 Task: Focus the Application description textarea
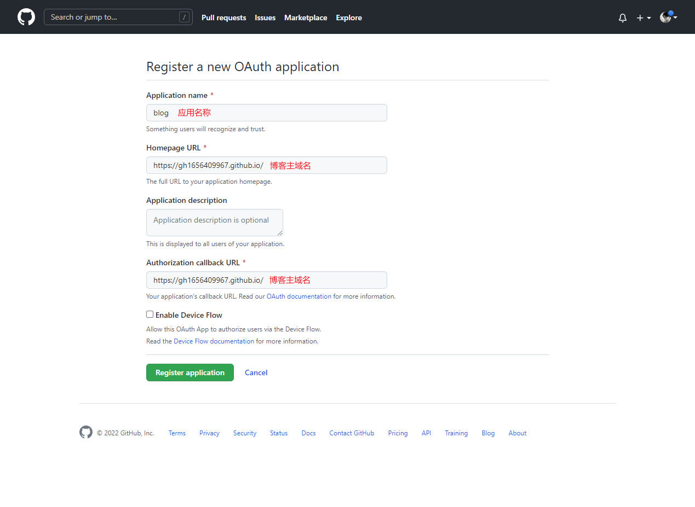214,223
